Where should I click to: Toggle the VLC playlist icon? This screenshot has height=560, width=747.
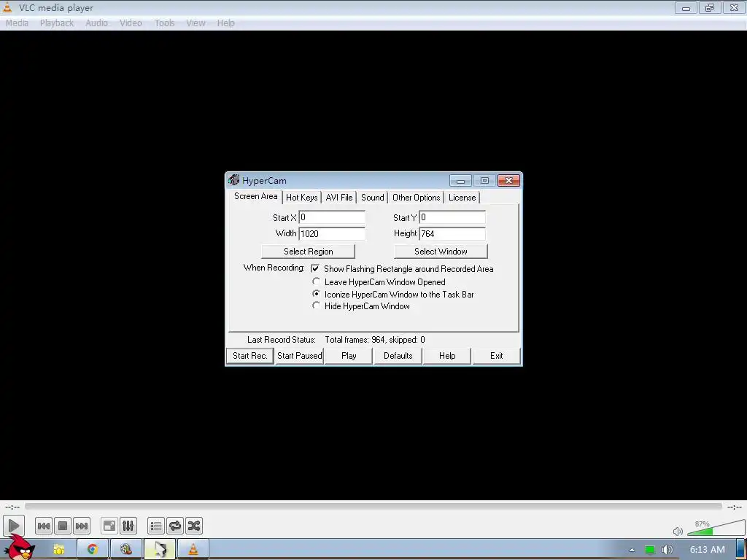click(156, 526)
